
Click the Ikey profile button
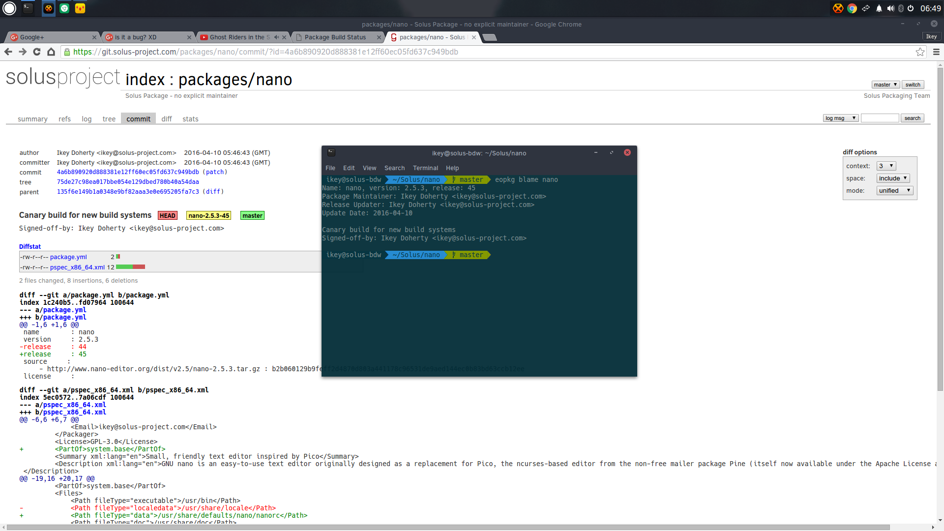tap(931, 37)
